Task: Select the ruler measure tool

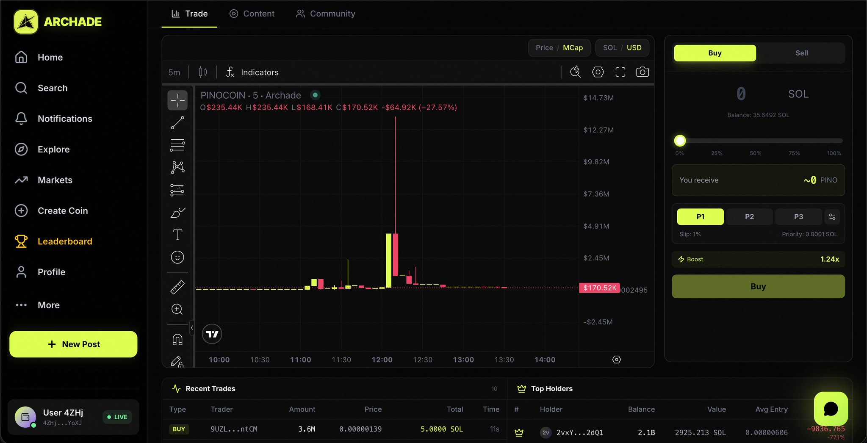Action: click(x=177, y=287)
